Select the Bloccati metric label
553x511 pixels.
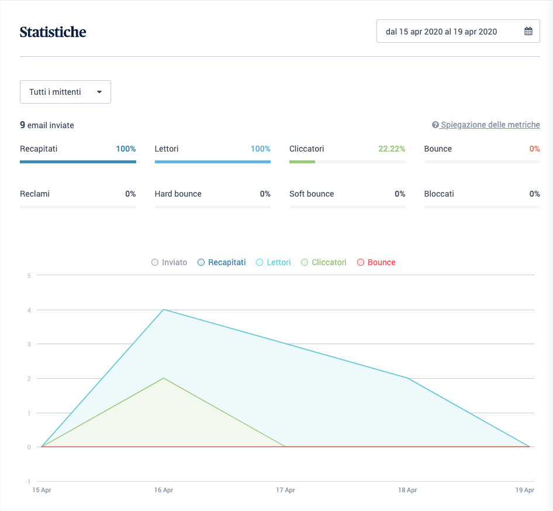(439, 194)
